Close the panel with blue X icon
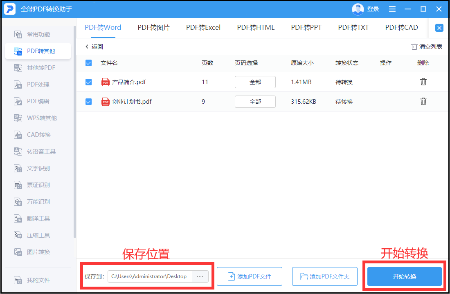The image size is (450, 294). coord(439,28)
